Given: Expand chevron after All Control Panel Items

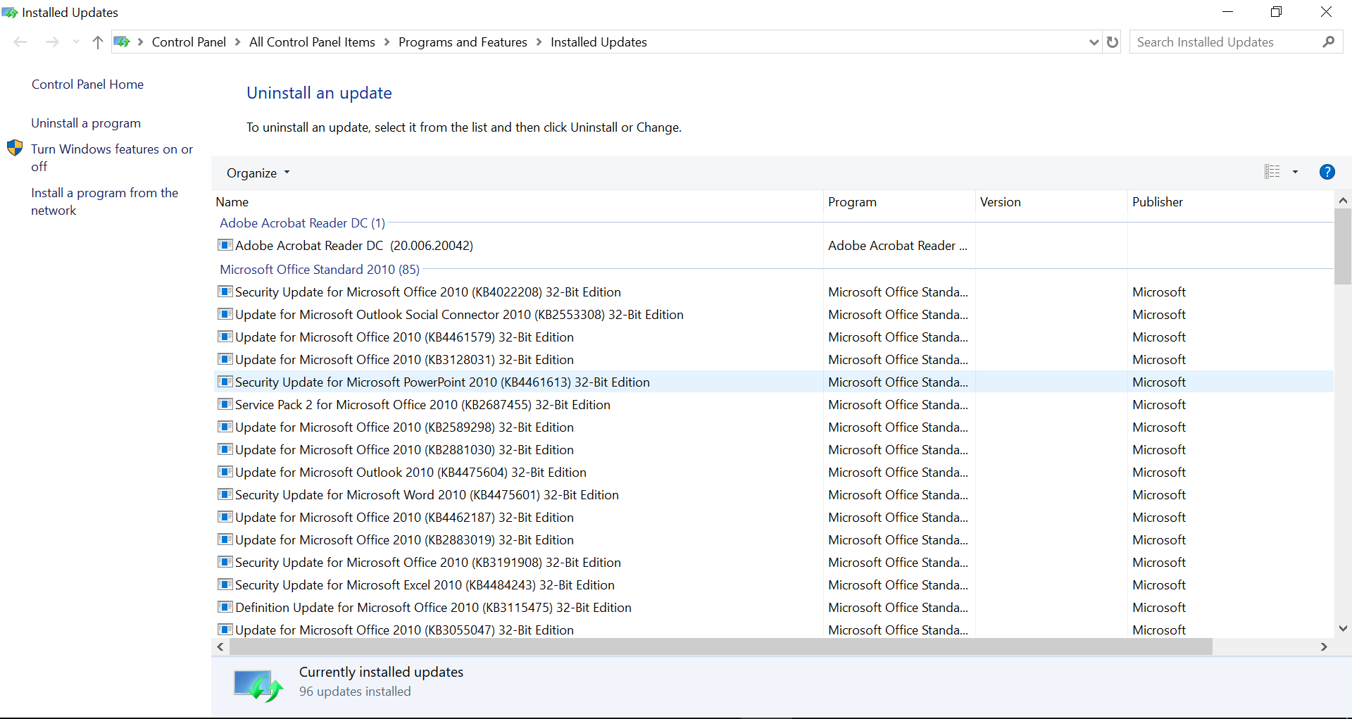Looking at the screenshot, I should 387,42.
